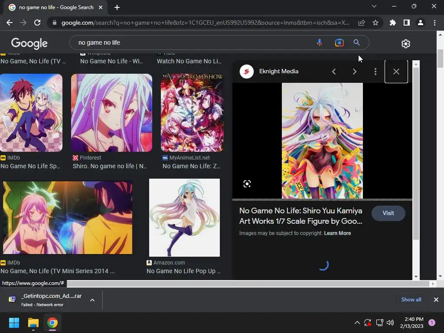The image size is (444, 333).
Task: Open the IMDb Sora and Shiro thumbnail
Action: [31, 113]
